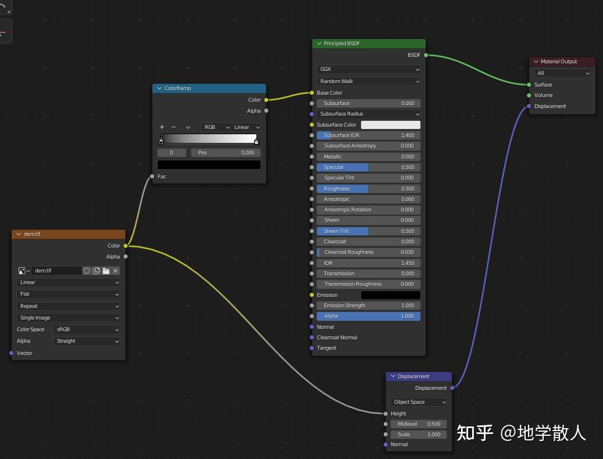Open the GGX distribution dropdown
Viewport: 603px width, 459px height.
(368, 69)
